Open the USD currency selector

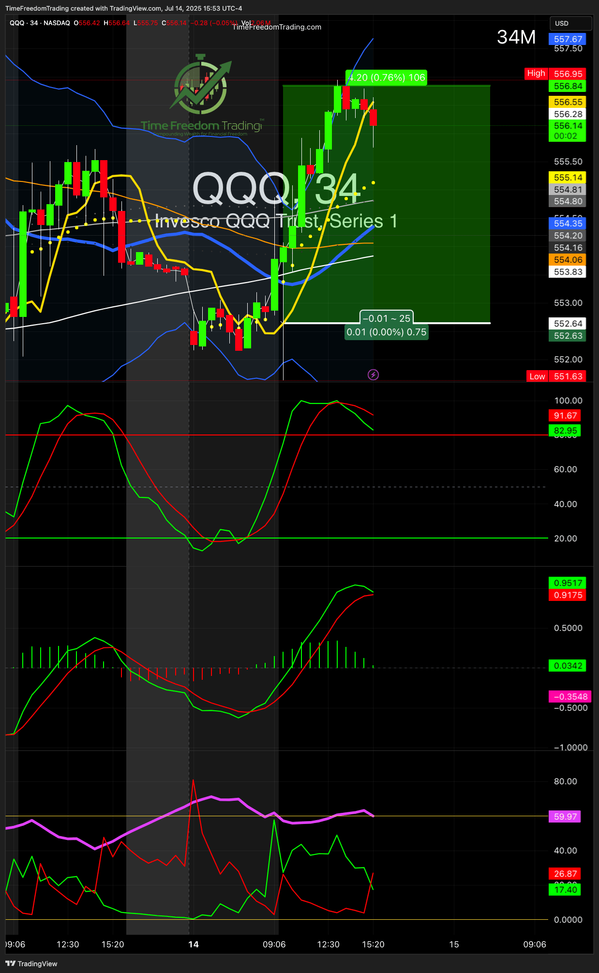coord(570,23)
